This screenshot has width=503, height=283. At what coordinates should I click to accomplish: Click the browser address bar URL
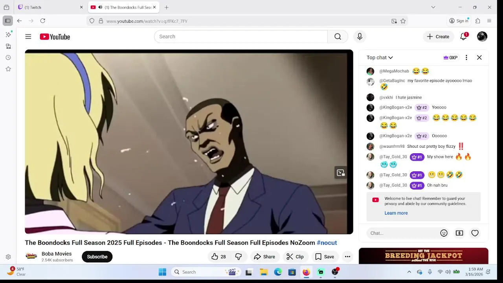pos(147,21)
